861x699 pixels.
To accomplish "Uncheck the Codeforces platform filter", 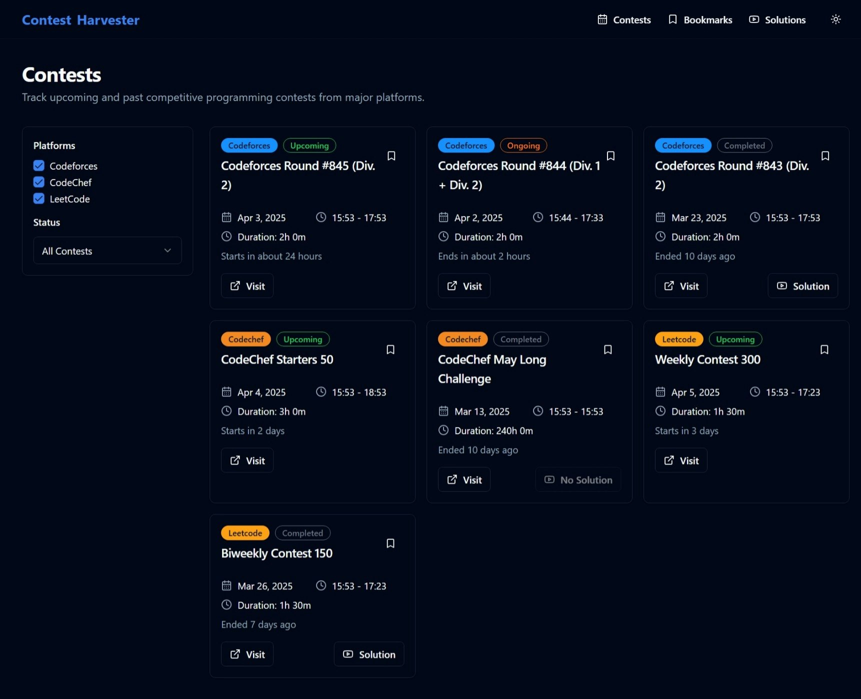I will tap(39, 165).
